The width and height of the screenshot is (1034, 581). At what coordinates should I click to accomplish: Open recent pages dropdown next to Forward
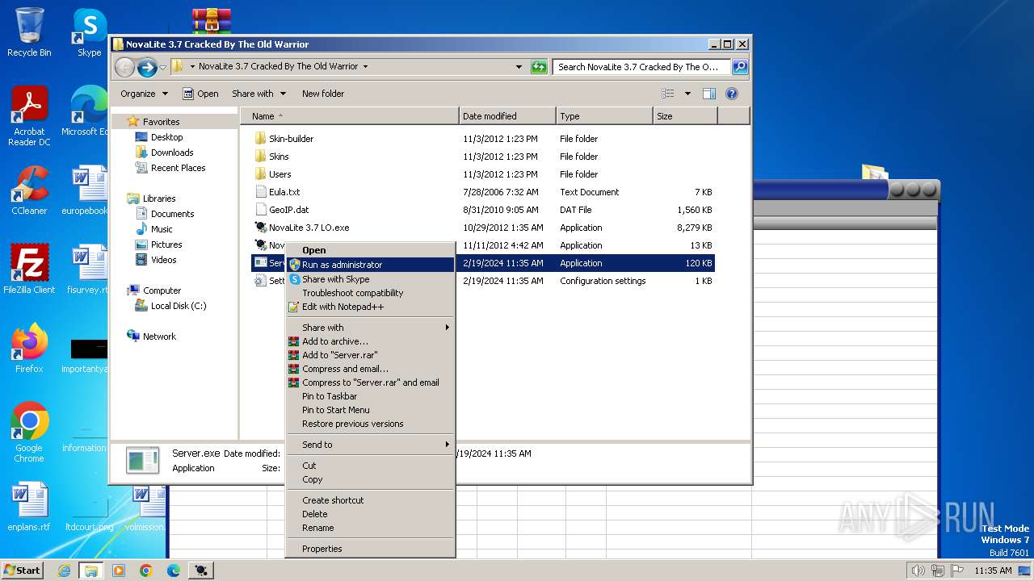163,67
